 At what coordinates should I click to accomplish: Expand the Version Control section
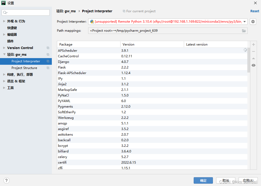tap(4, 48)
